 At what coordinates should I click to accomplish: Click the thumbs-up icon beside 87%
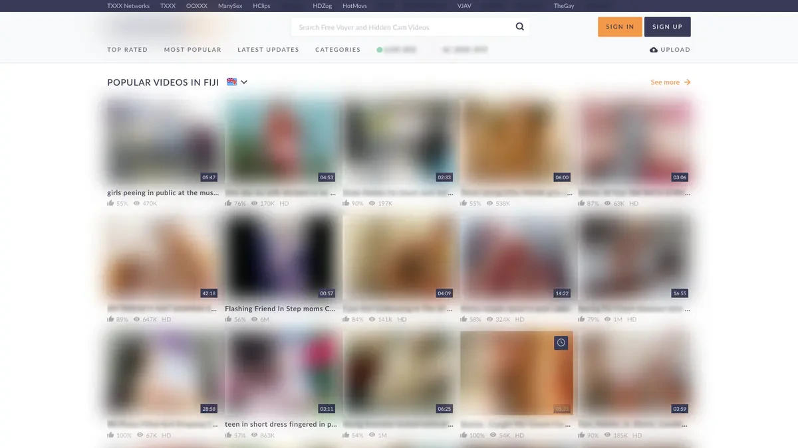tap(583, 203)
